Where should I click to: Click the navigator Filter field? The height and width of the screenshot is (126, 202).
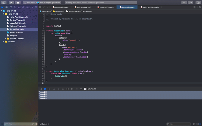tap(21, 124)
